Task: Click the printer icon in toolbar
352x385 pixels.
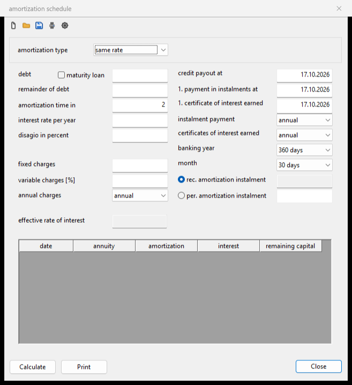Action: pyautogui.click(x=52, y=26)
